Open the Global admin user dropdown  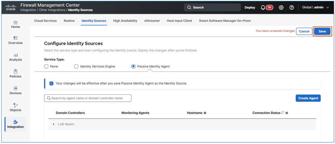pyautogui.click(x=315, y=7)
